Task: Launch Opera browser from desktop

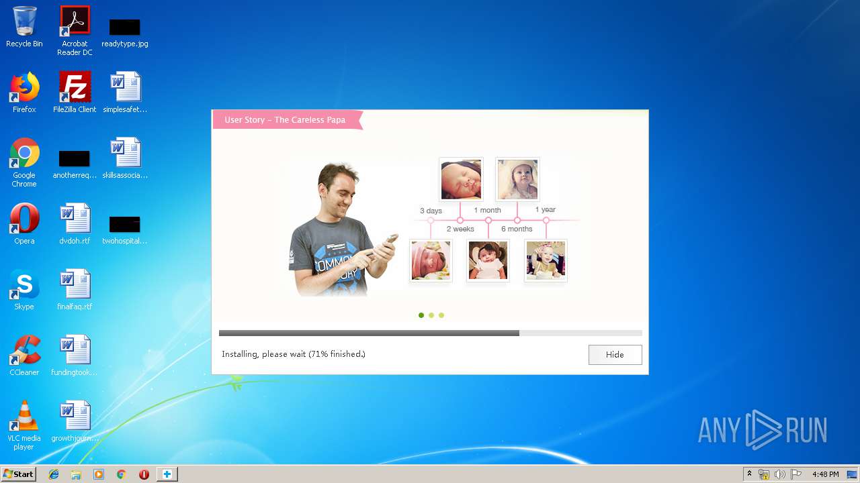Action: coord(24,224)
